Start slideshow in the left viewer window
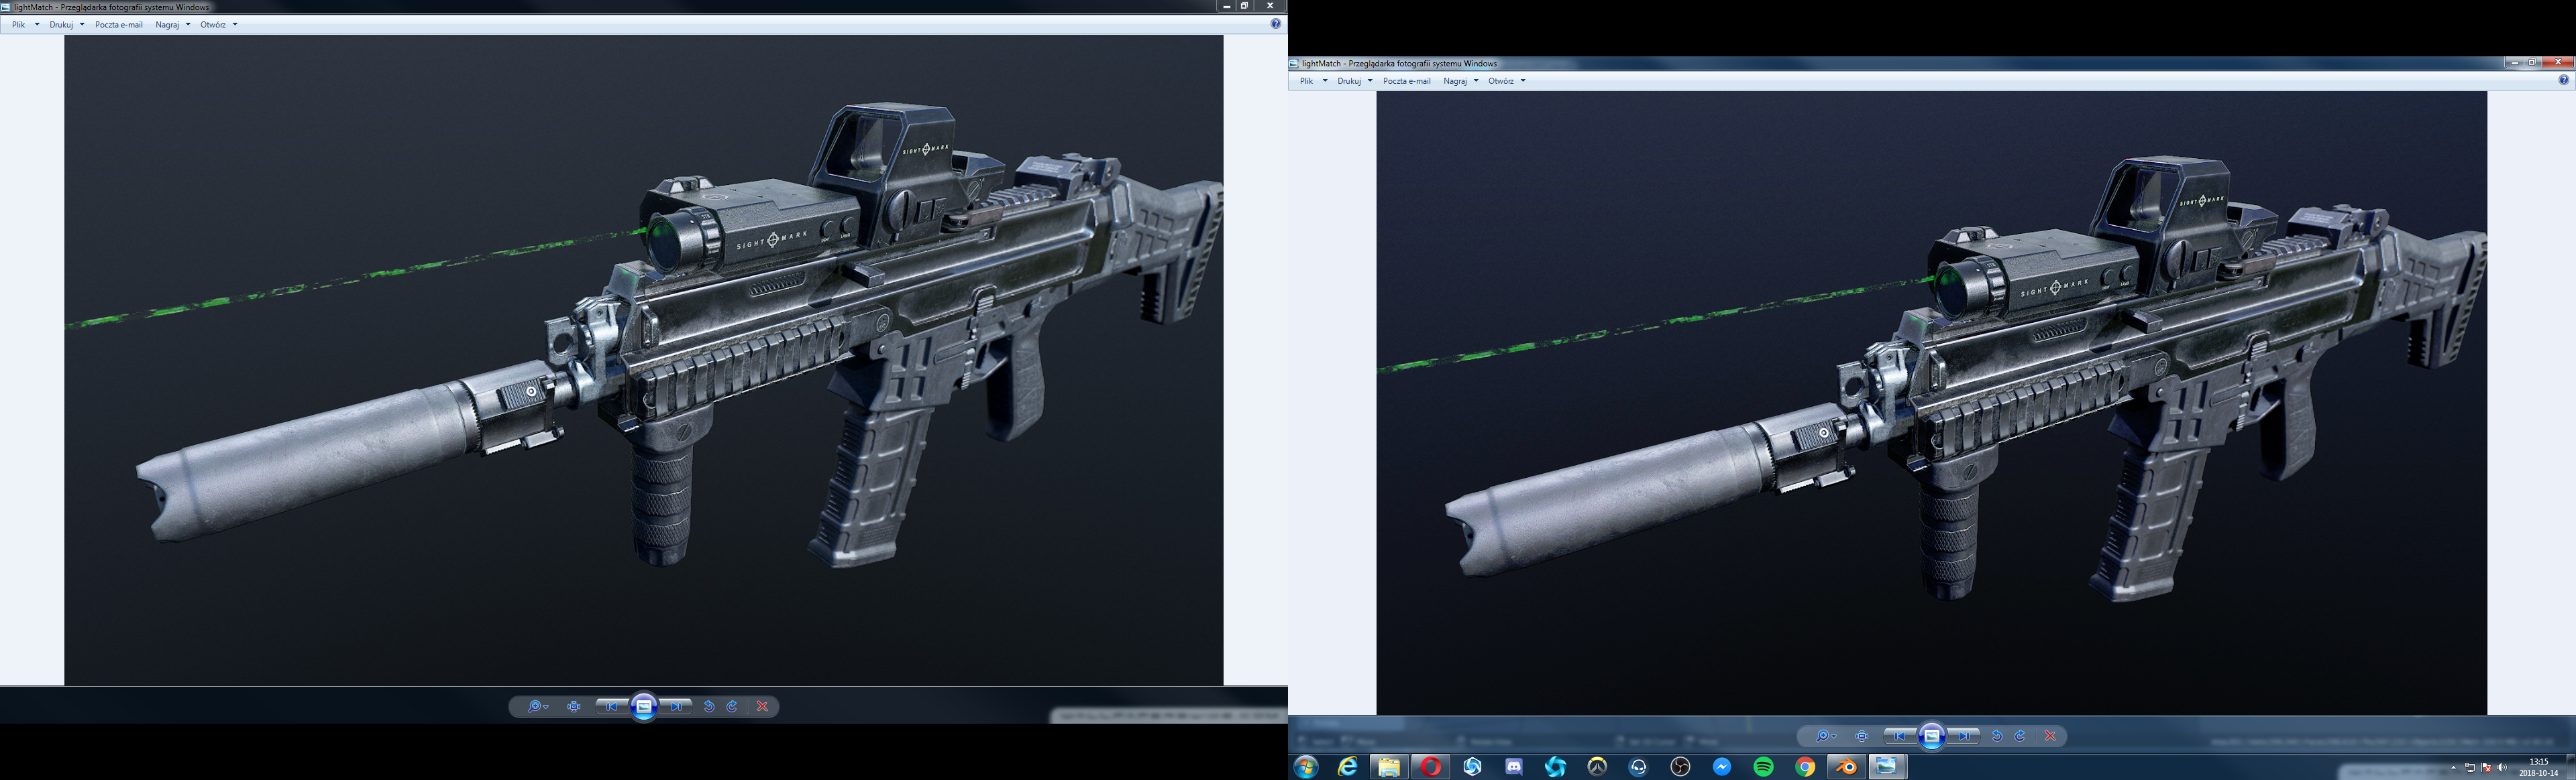Viewport: 2576px width, 780px height. point(644,706)
